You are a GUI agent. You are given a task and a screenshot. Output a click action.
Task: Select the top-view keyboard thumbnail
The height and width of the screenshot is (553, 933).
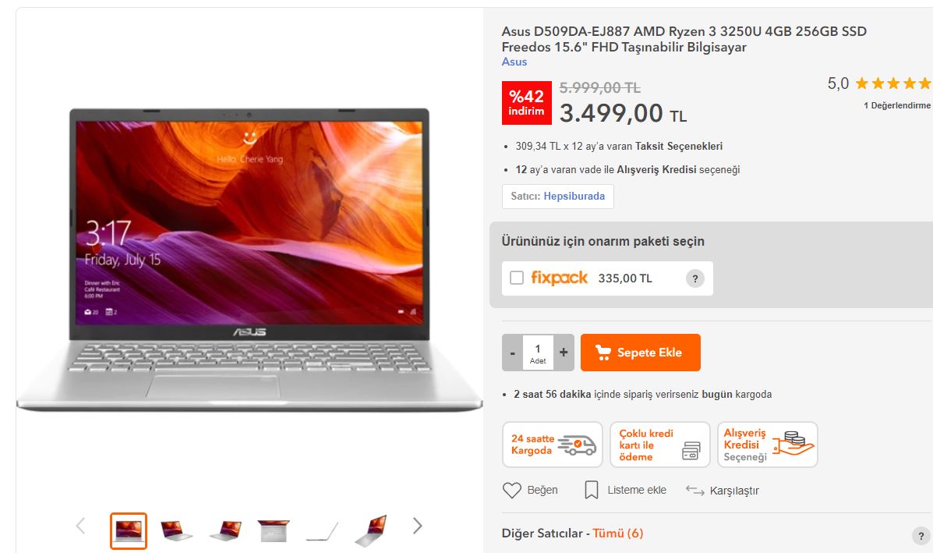[273, 530]
